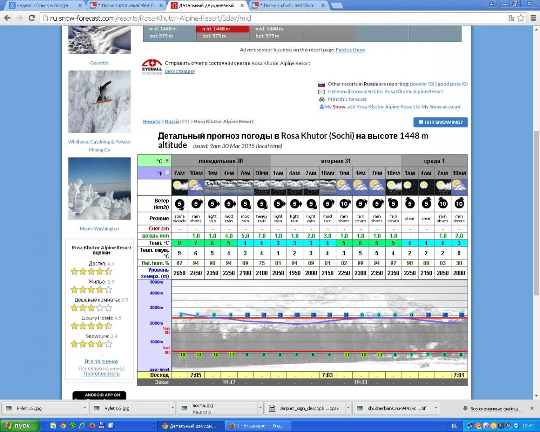Viewport: 540px width, 432px height.
Task: Open the Resorts breadcrumb link
Action: (x=152, y=121)
